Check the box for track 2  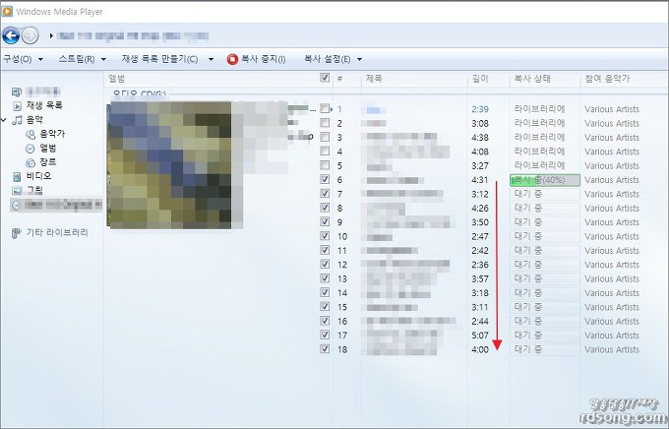(x=325, y=123)
